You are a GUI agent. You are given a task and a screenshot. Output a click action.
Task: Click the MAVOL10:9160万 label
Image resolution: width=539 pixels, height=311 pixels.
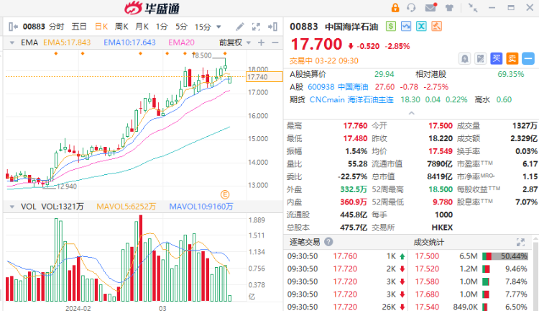pyautogui.click(x=201, y=207)
